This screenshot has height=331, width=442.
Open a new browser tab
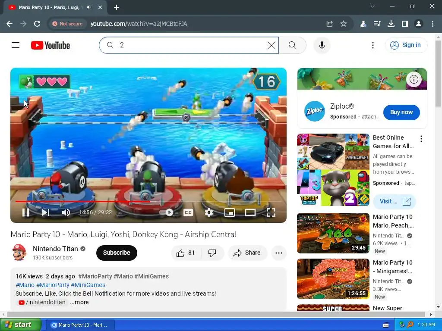tap(117, 7)
